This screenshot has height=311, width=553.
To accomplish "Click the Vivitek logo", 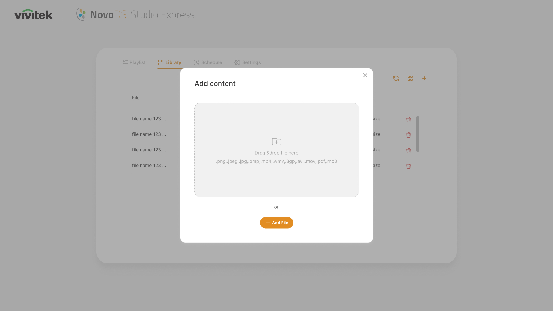I will (x=34, y=14).
